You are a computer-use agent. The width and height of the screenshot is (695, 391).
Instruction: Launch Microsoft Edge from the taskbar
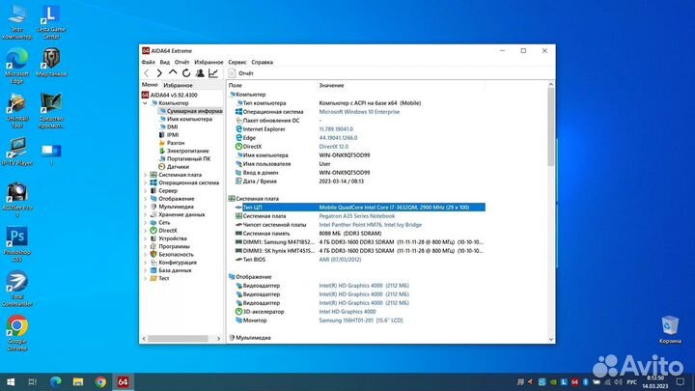[x=55, y=381]
